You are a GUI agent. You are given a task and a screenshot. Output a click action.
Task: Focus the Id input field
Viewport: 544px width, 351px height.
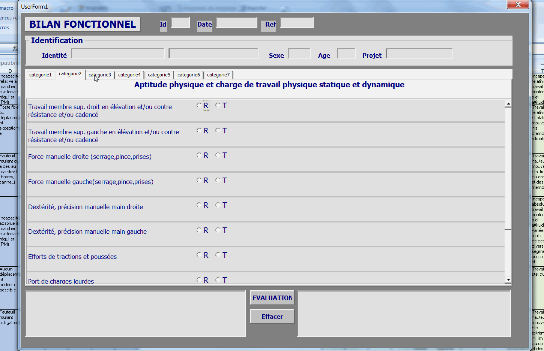click(x=180, y=23)
